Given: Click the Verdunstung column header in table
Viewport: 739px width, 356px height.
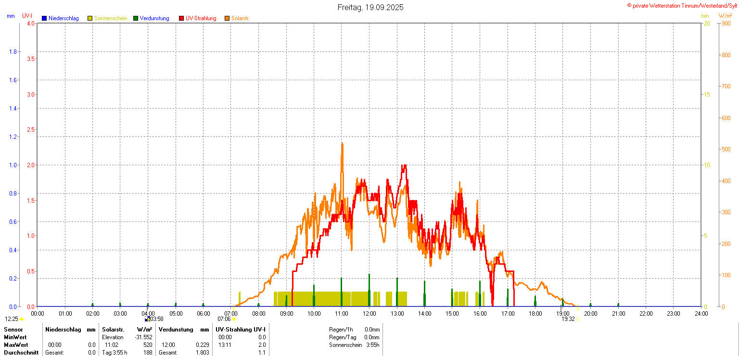Looking at the screenshot, I should (176, 330).
